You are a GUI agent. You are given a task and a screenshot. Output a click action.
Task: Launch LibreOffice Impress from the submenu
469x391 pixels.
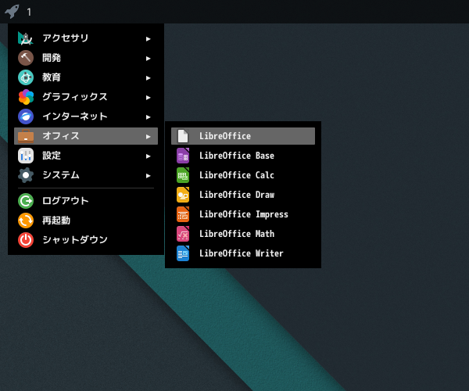[243, 214]
